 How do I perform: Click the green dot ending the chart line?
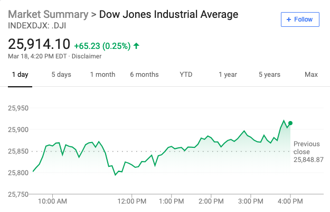pos(290,123)
